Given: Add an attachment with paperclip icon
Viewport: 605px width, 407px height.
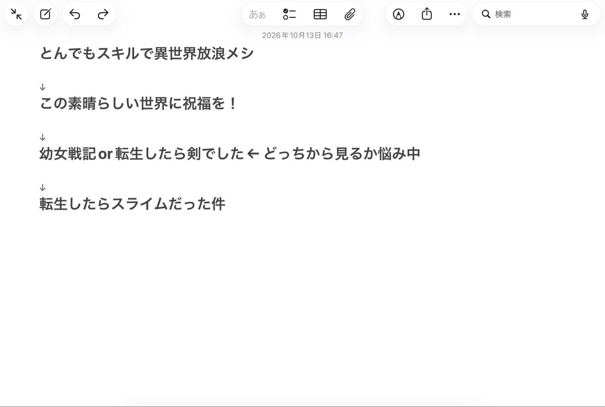Looking at the screenshot, I should 350,14.
